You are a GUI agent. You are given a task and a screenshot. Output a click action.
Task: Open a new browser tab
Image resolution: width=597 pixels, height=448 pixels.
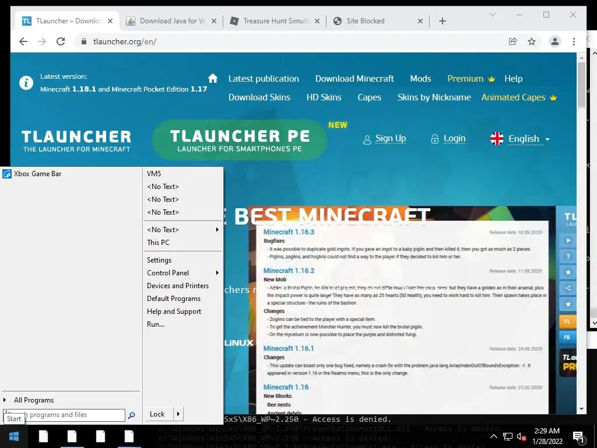pyautogui.click(x=443, y=21)
